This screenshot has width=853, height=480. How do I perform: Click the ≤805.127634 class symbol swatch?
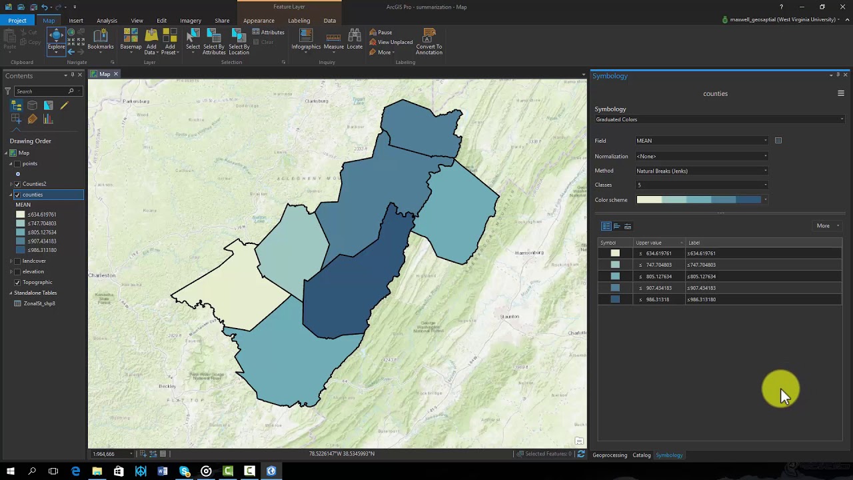[615, 277]
